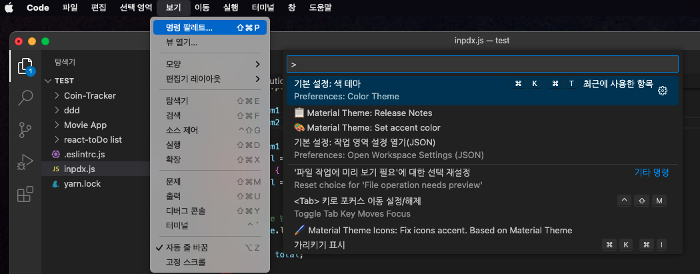Open the Explorer view in activity bar
This screenshot has width=700, height=274.
coord(25,66)
